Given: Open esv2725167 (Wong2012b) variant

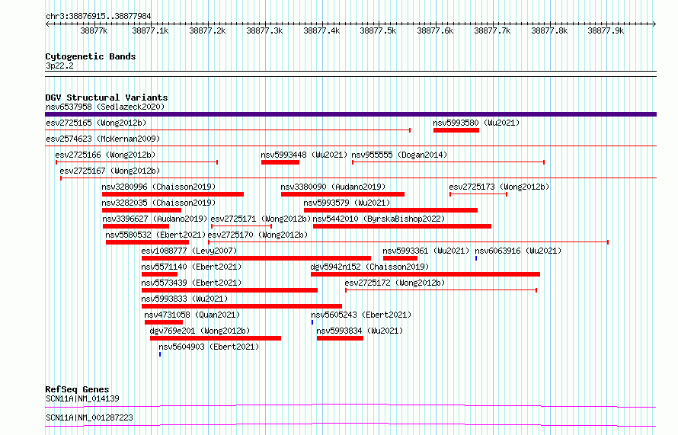Looking at the screenshot, I should [110, 171].
